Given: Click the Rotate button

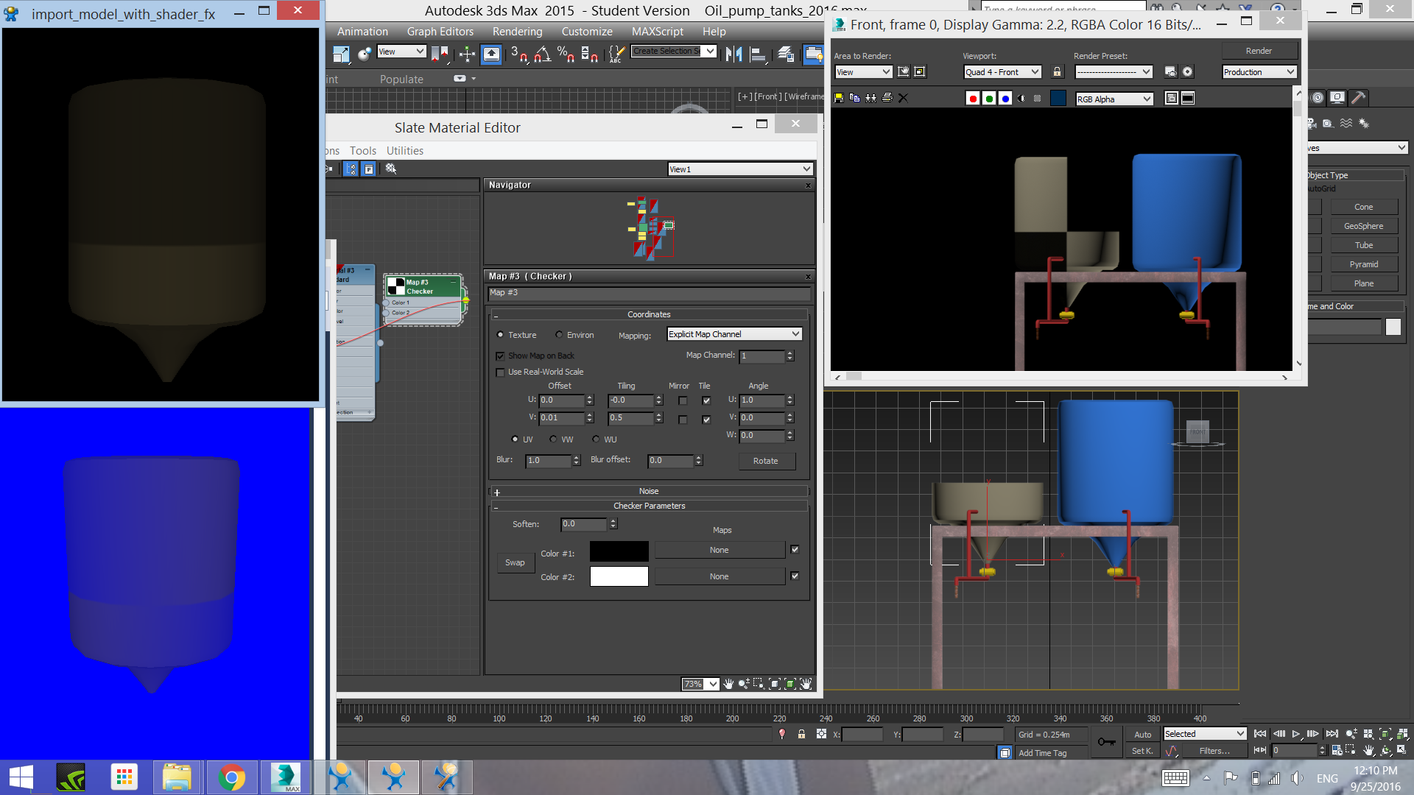Looking at the screenshot, I should tap(766, 461).
